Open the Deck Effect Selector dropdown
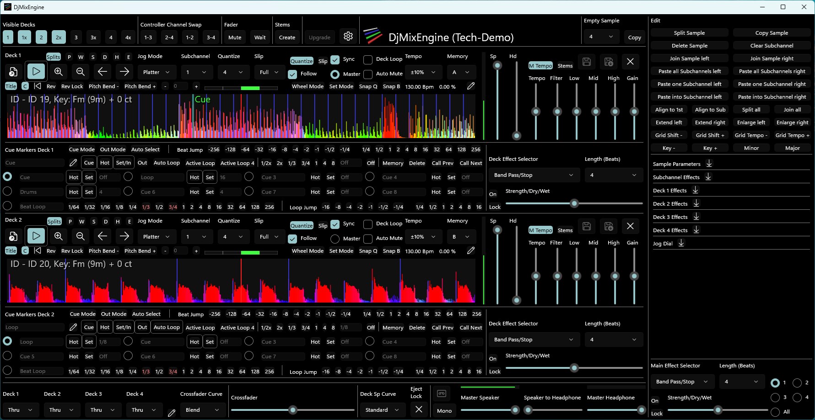The width and height of the screenshot is (815, 420). 533,175
